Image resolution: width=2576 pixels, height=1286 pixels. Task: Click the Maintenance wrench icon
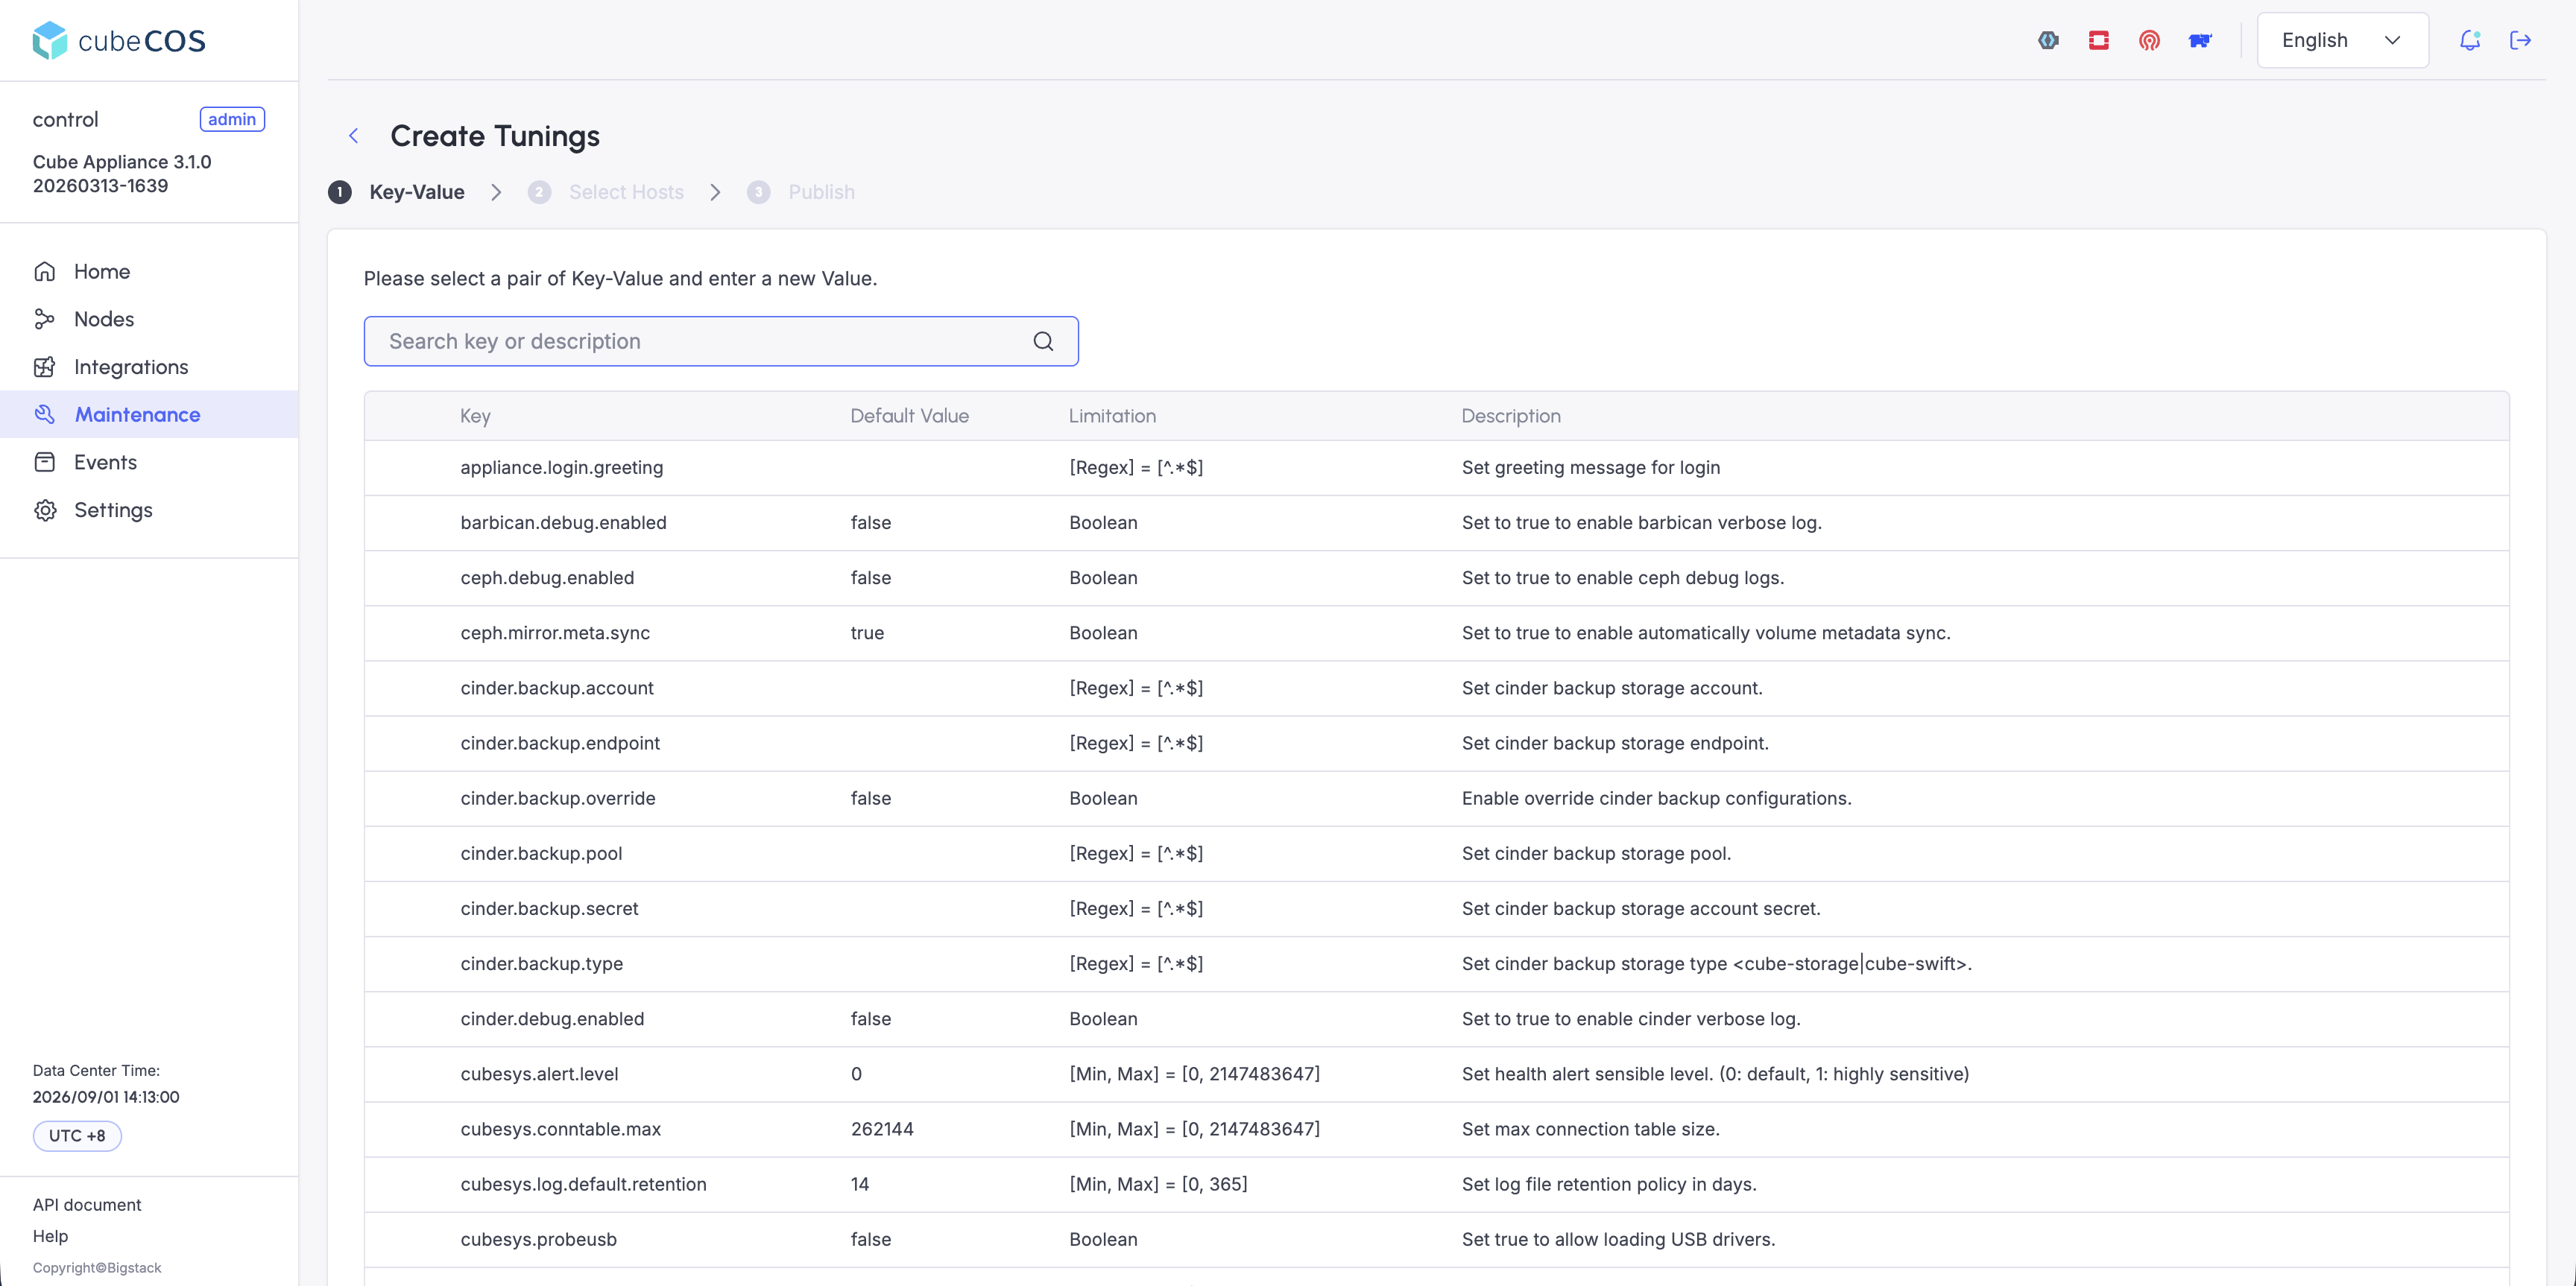click(44, 415)
